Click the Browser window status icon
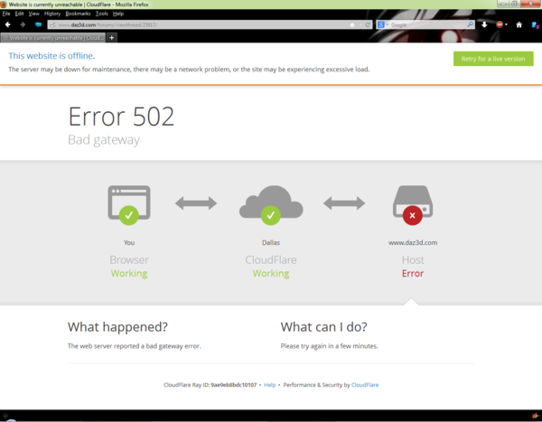 point(129,205)
